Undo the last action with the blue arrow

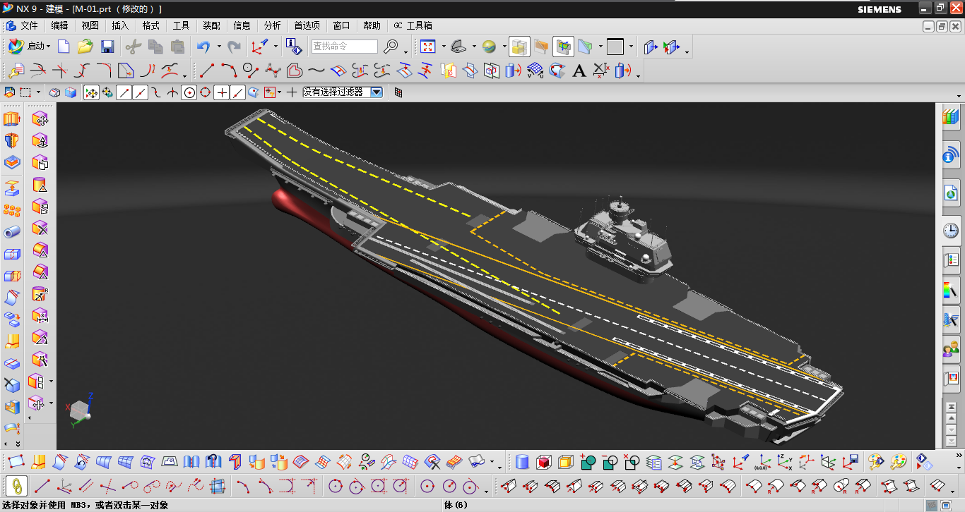click(203, 47)
